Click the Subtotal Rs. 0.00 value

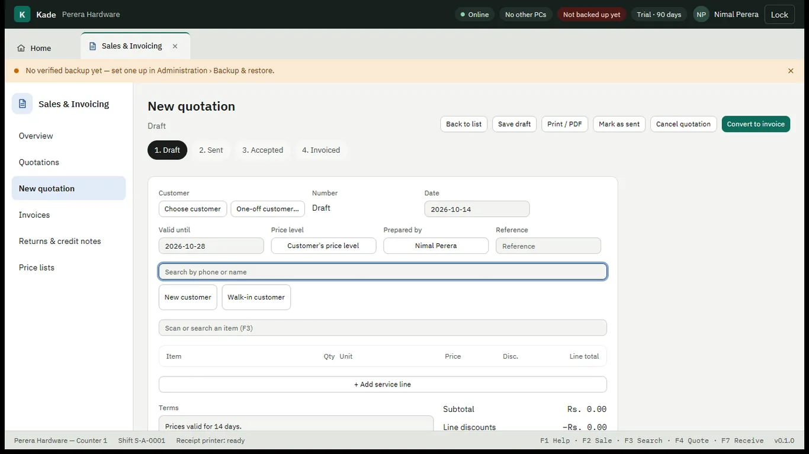(x=587, y=409)
